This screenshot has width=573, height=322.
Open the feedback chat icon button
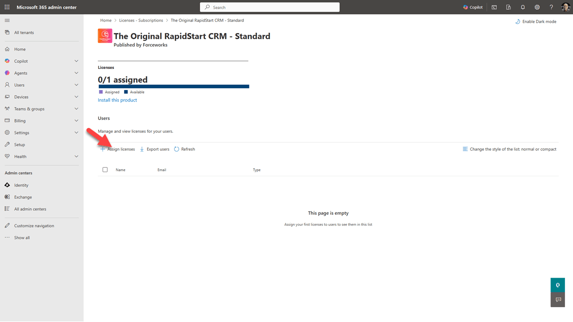tap(558, 300)
